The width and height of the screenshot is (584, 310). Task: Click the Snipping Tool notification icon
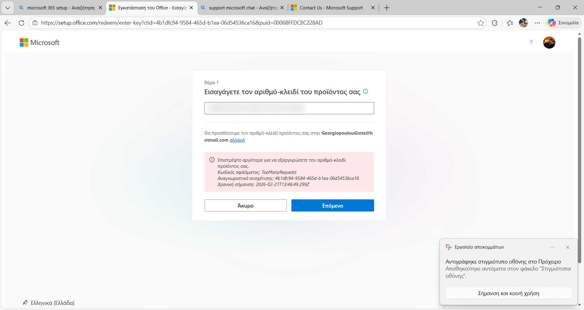pyautogui.click(x=449, y=247)
